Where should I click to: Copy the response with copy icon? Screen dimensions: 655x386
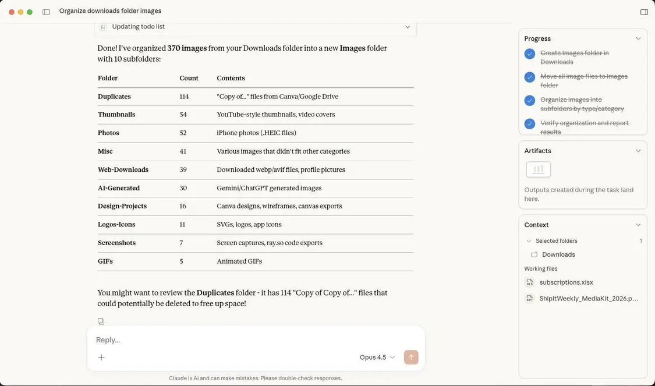[x=101, y=321]
